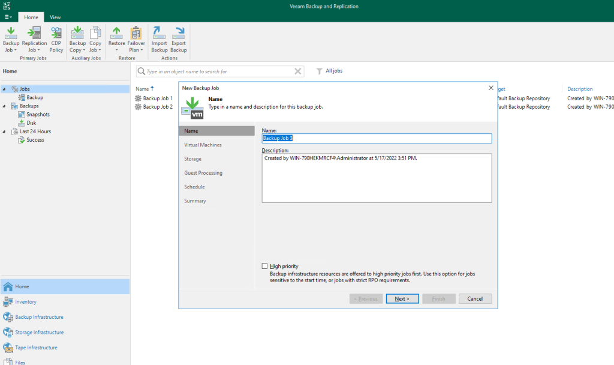Viewport: 614px width, 365px height.
Task: Open the Copy Job dropdown arrow
Action: click(100, 50)
